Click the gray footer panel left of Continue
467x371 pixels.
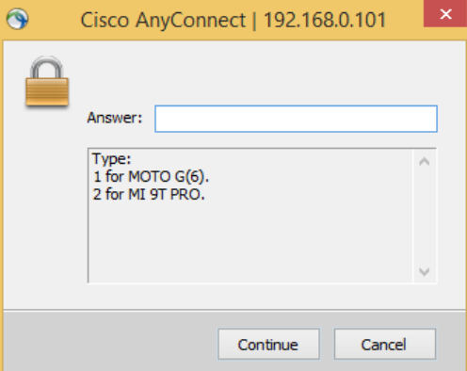pos(110,341)
